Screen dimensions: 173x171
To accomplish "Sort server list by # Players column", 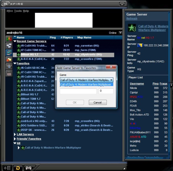I will [67, 37].
